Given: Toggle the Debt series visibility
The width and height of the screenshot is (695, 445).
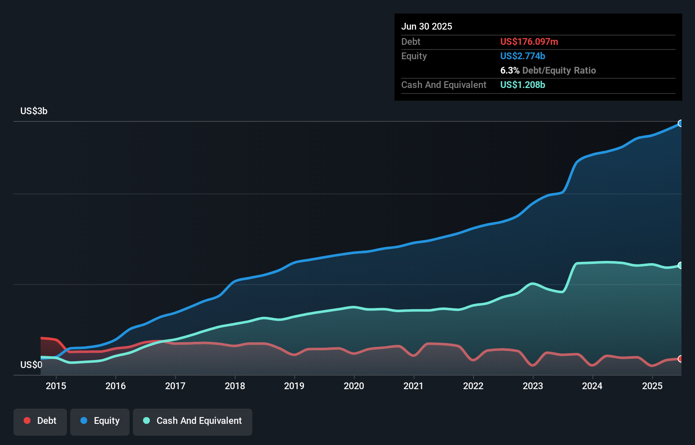Looking at the screenshot, I should [x=40, y=422].
